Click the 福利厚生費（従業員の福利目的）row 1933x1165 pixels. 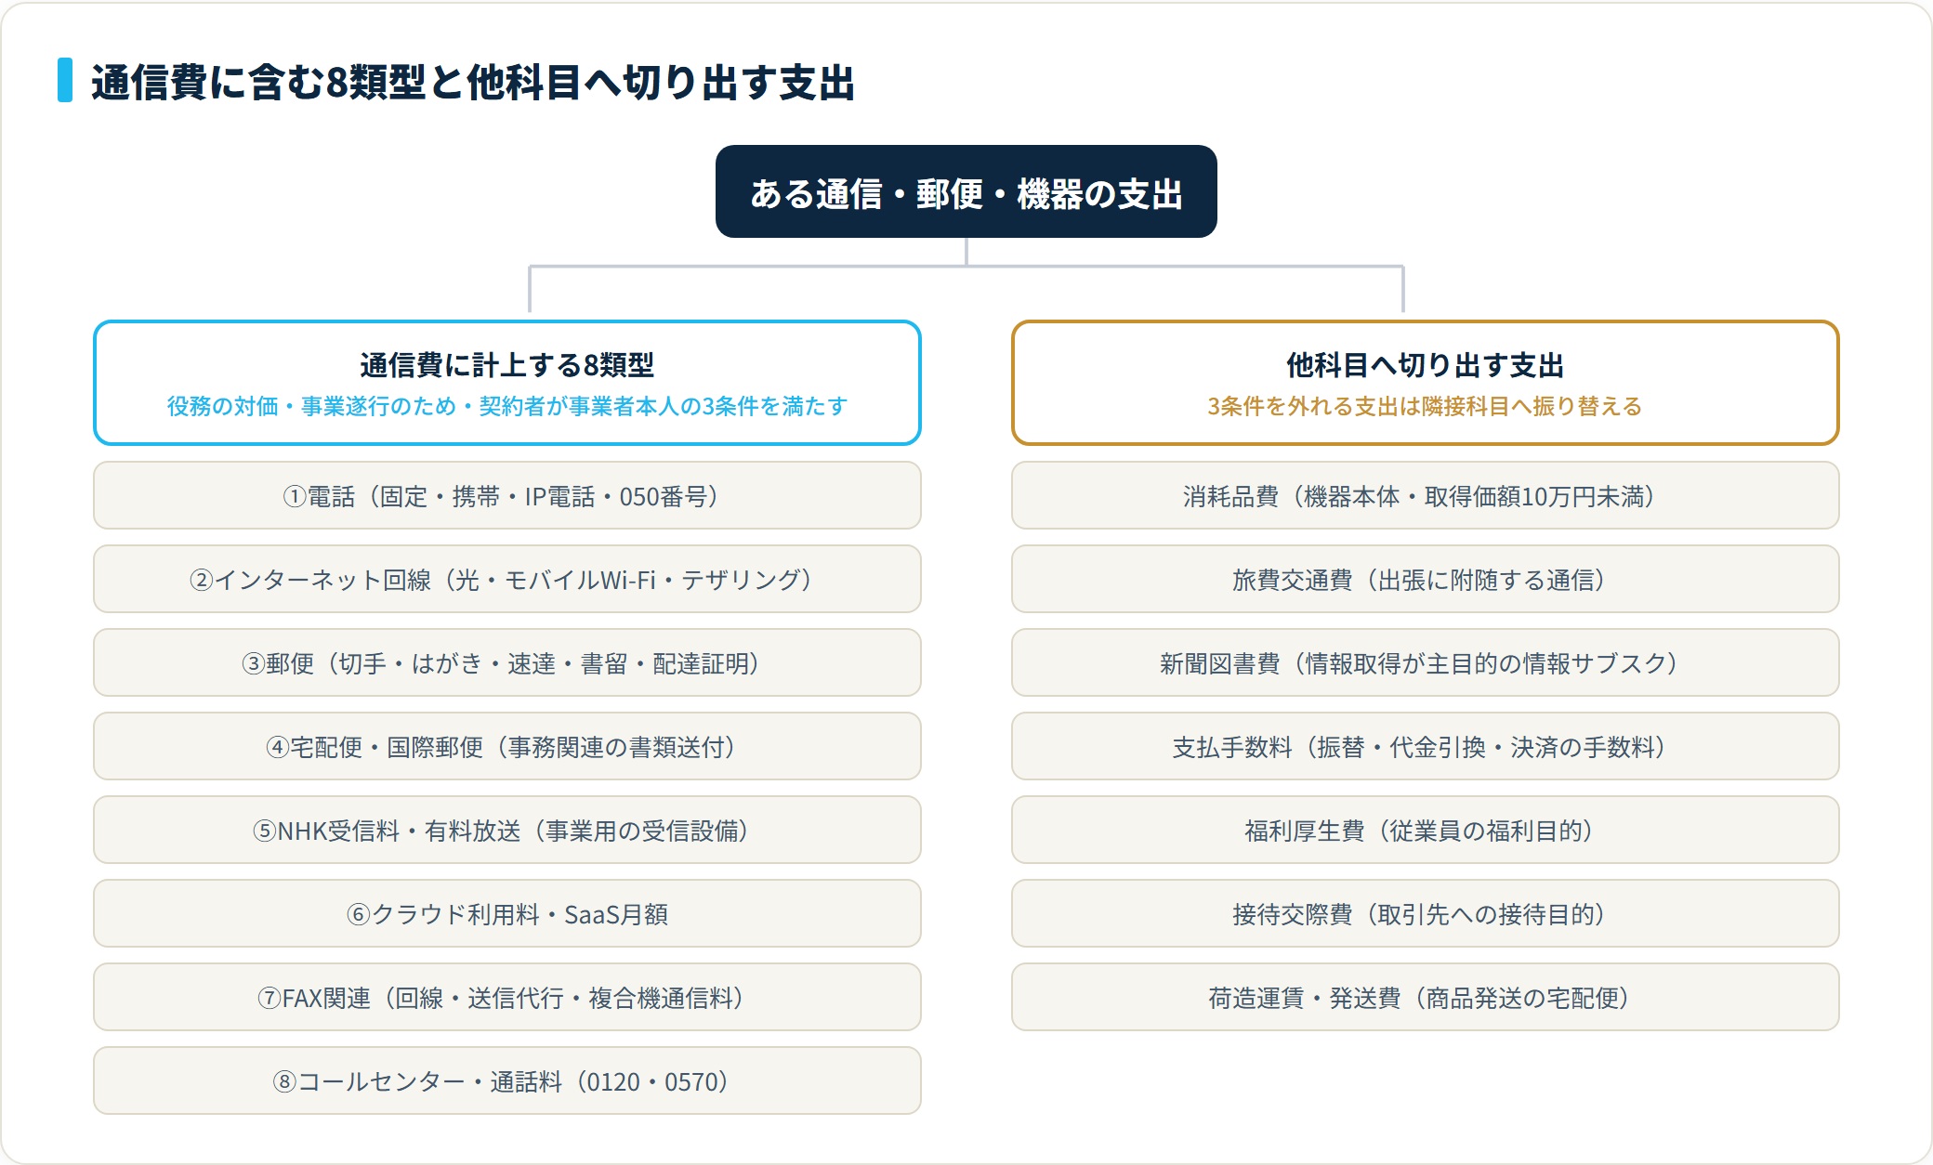pos(1425,830)
